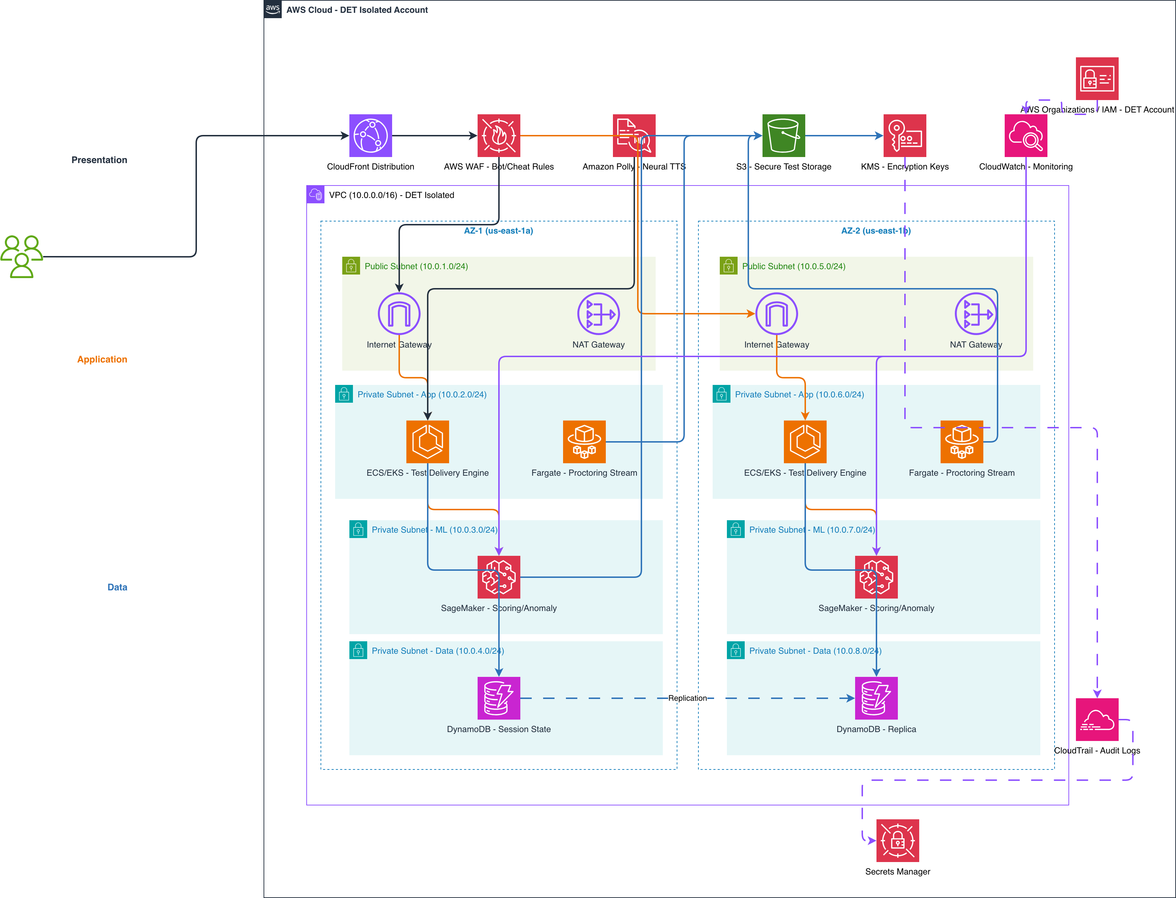Click the CloudFront Distribution text label
This screenshot has height=898, width=1176.
click(x=370, y=167)
